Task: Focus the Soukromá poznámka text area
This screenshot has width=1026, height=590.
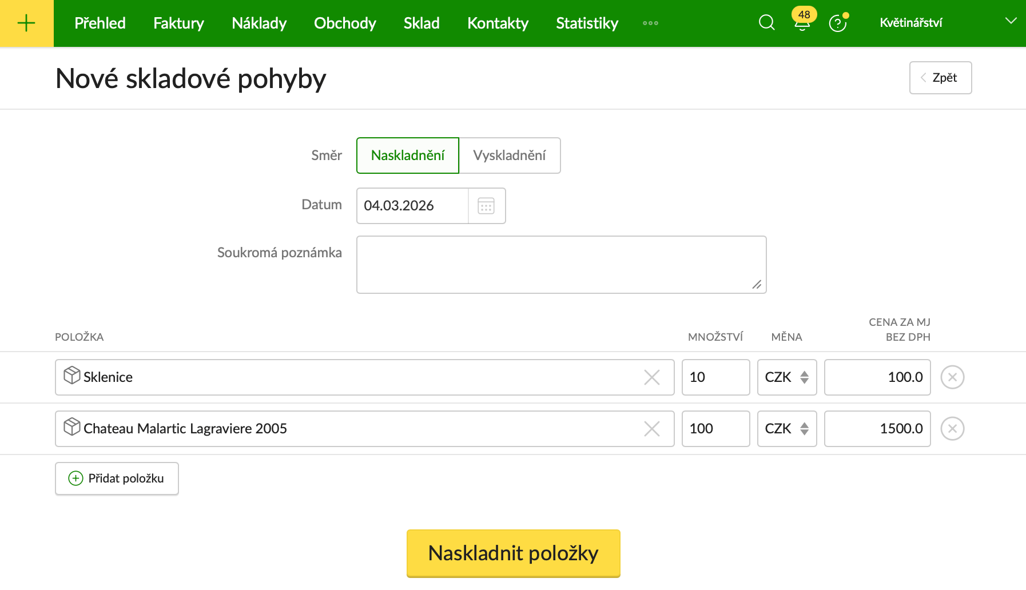Action: click(560, 265)
